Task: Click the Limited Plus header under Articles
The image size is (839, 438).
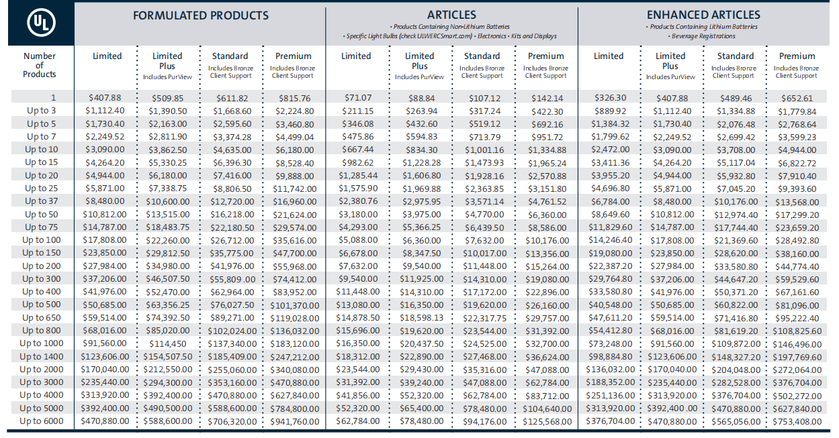Action: [420, 61]
